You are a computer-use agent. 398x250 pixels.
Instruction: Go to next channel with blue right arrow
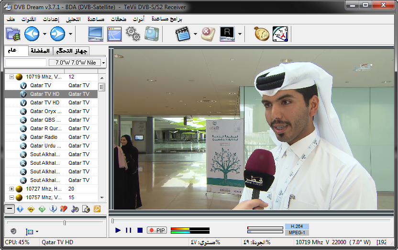click(x=57, y=34)
